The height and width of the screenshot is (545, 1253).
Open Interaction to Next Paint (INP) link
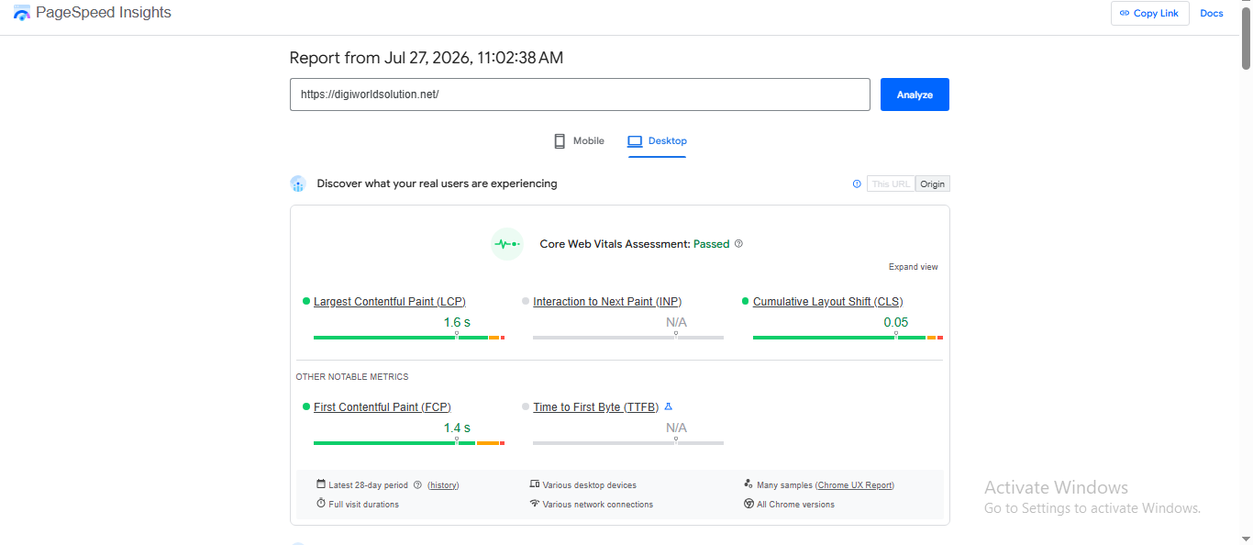point(607,302)
